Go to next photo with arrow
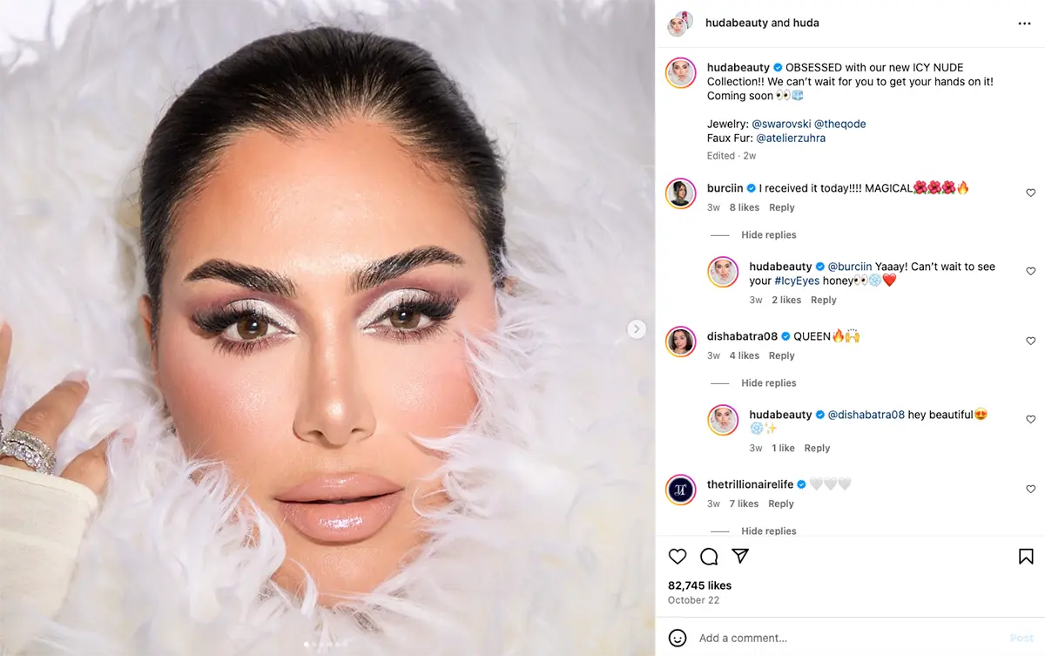The image size is (1045, 656). tap(637, 328)
